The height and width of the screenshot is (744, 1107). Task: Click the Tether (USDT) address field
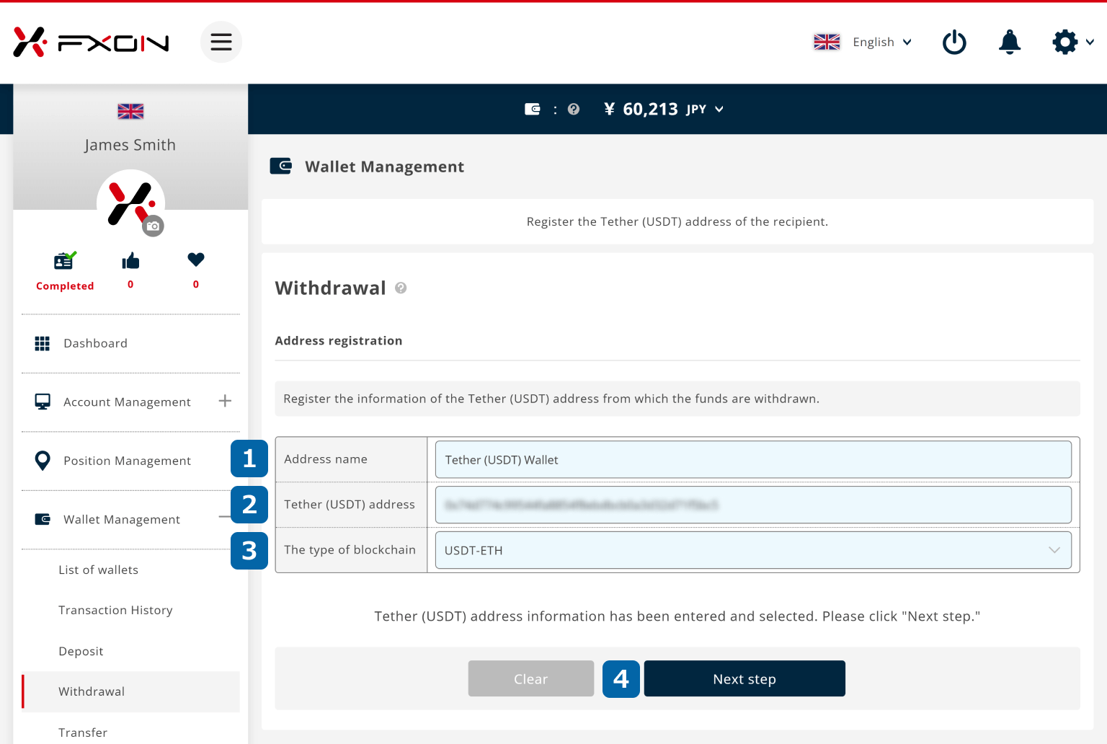point(753,505)
